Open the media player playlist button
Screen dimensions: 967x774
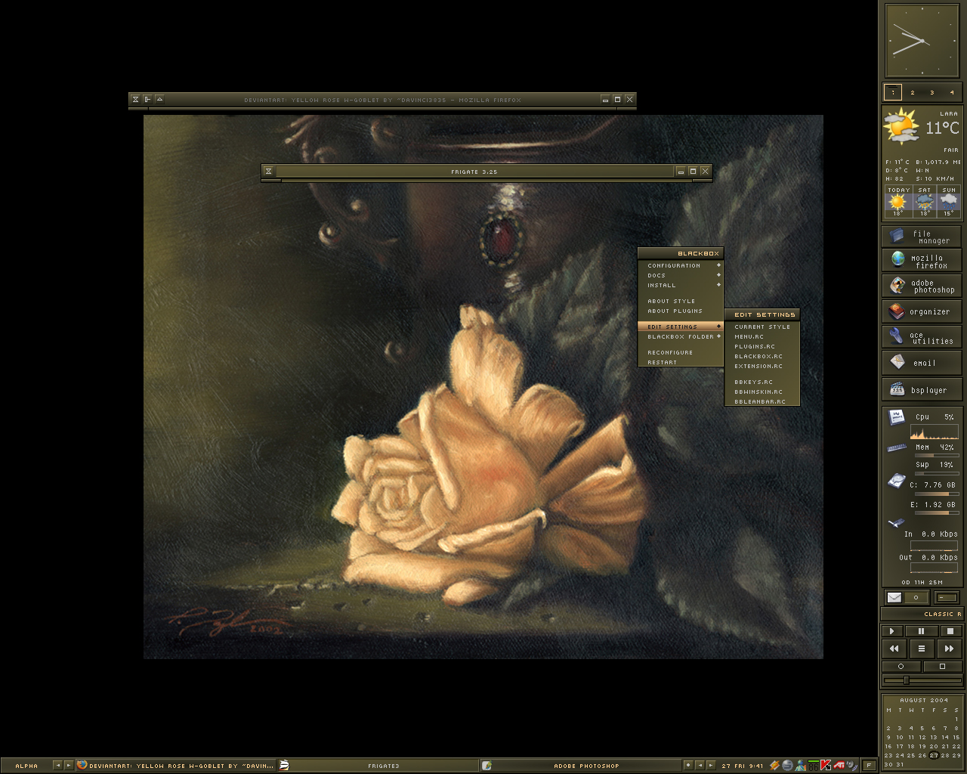pos(922,649)
